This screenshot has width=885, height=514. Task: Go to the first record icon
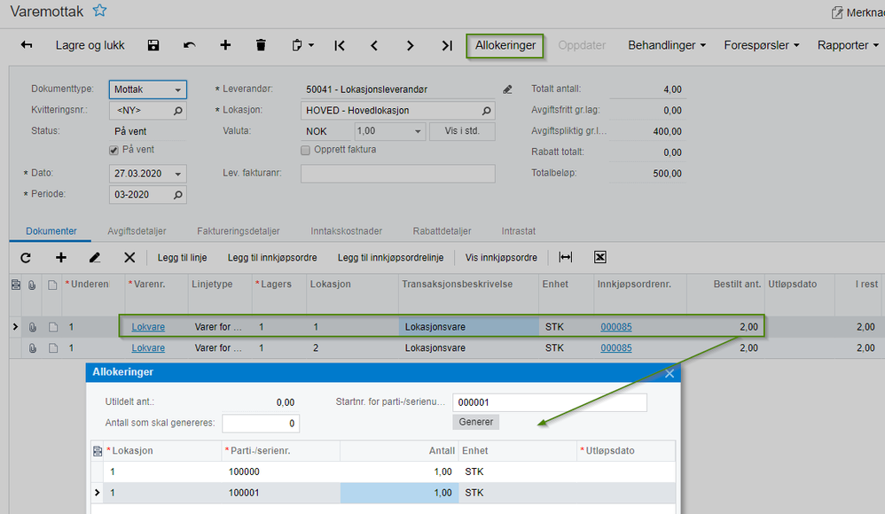pyautogui.click(x=340, y=45)
